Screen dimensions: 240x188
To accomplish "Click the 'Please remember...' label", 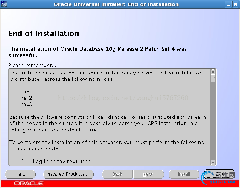I will [x=32, y=66].
